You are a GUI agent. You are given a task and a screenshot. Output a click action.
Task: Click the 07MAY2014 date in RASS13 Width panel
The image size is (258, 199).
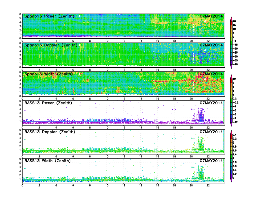coord(211,161)
